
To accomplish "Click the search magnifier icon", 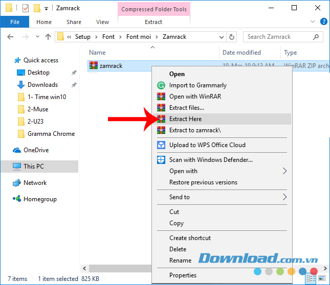I will coord(316,37).
